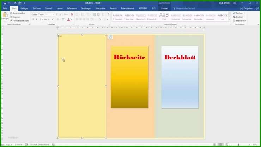Sort the selected text

click(103, 14)
